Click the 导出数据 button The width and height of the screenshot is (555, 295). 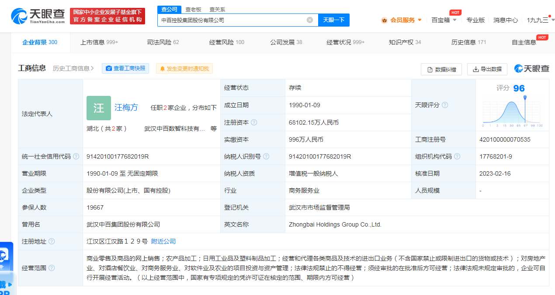coord(487,69)
